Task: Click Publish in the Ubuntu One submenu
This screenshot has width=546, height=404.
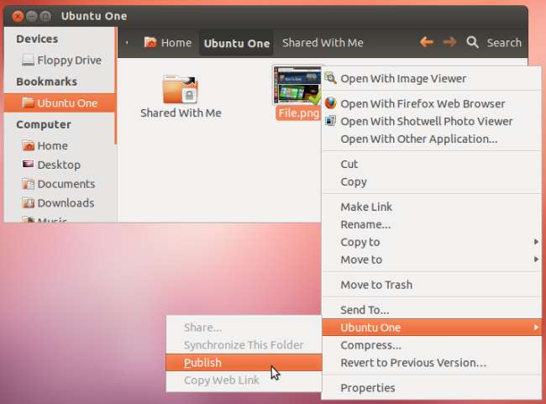Action: click(x=244, y=363)
